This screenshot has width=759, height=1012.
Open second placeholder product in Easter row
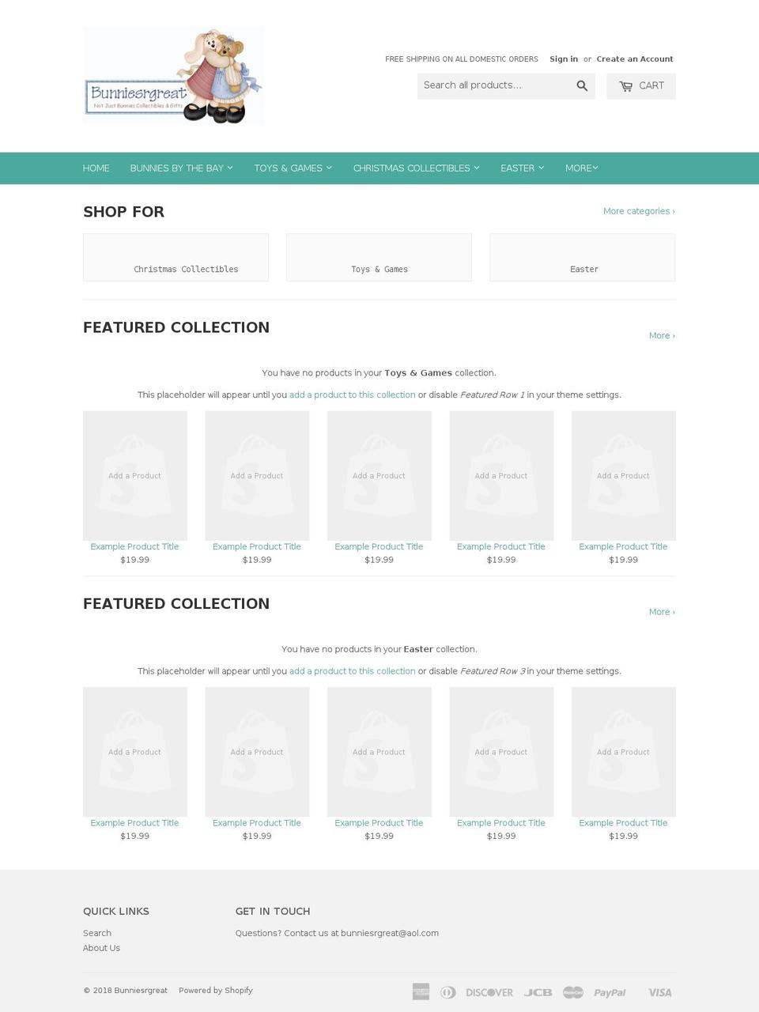point(257,752)
